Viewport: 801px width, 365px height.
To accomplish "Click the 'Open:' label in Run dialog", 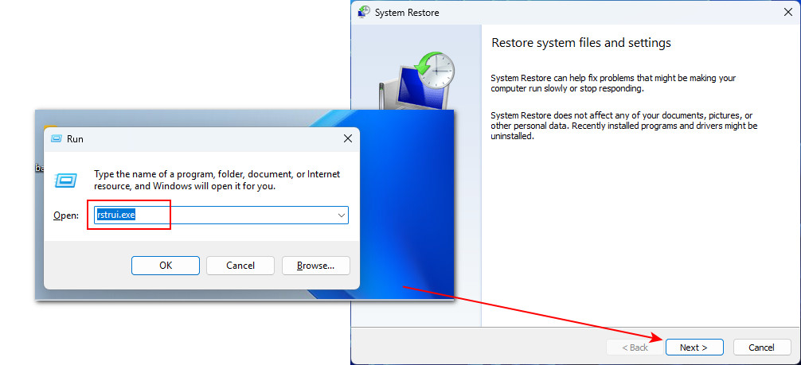I will tap(66, 216).
